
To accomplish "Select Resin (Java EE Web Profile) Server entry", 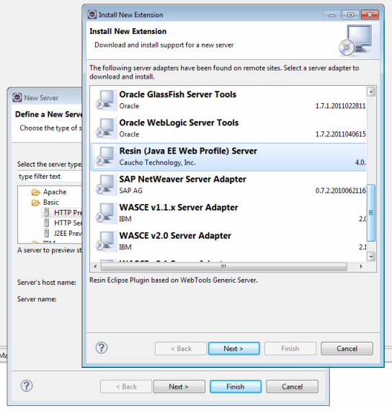I will click(x=228, y=156).
